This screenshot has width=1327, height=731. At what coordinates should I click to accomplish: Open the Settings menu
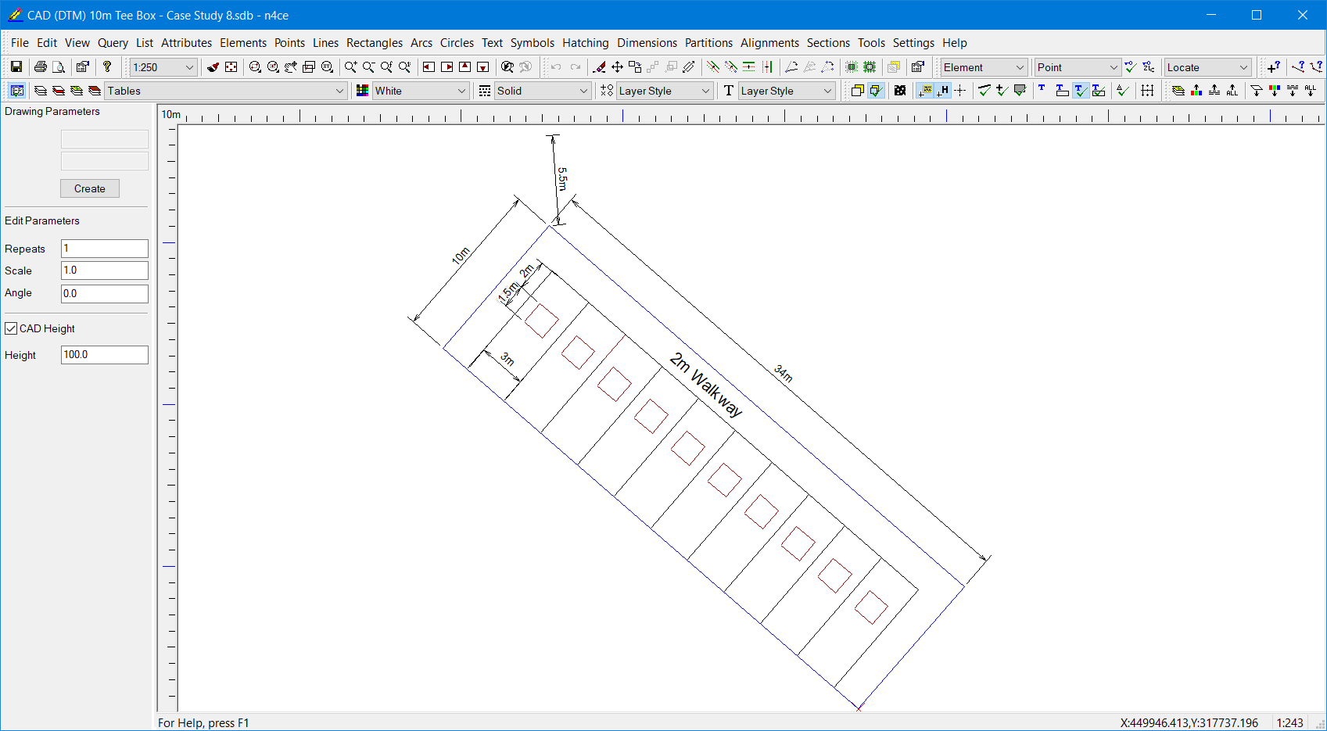point(913,43)
